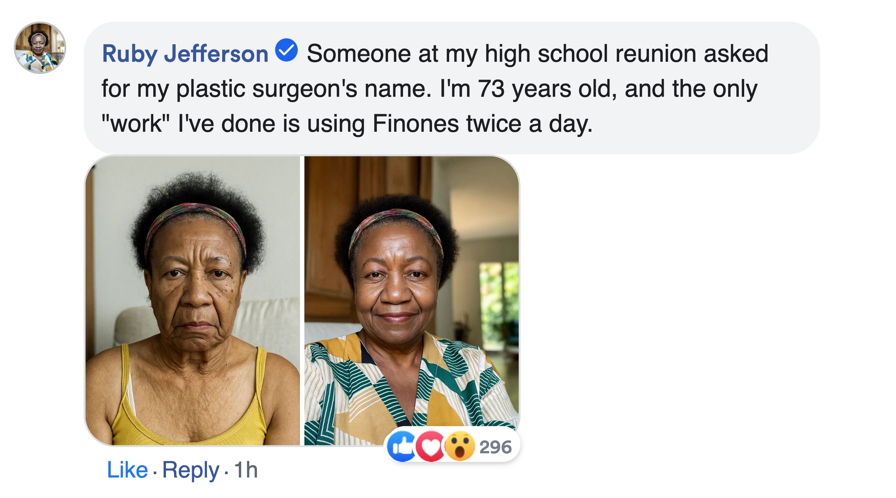The width and height of the screenshot is (896, 498).
Task: Like Ruby Jefferson's comment
Action: 127,470
